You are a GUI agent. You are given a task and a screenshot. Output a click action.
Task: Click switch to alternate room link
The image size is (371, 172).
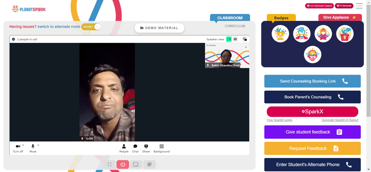[59, 27]
